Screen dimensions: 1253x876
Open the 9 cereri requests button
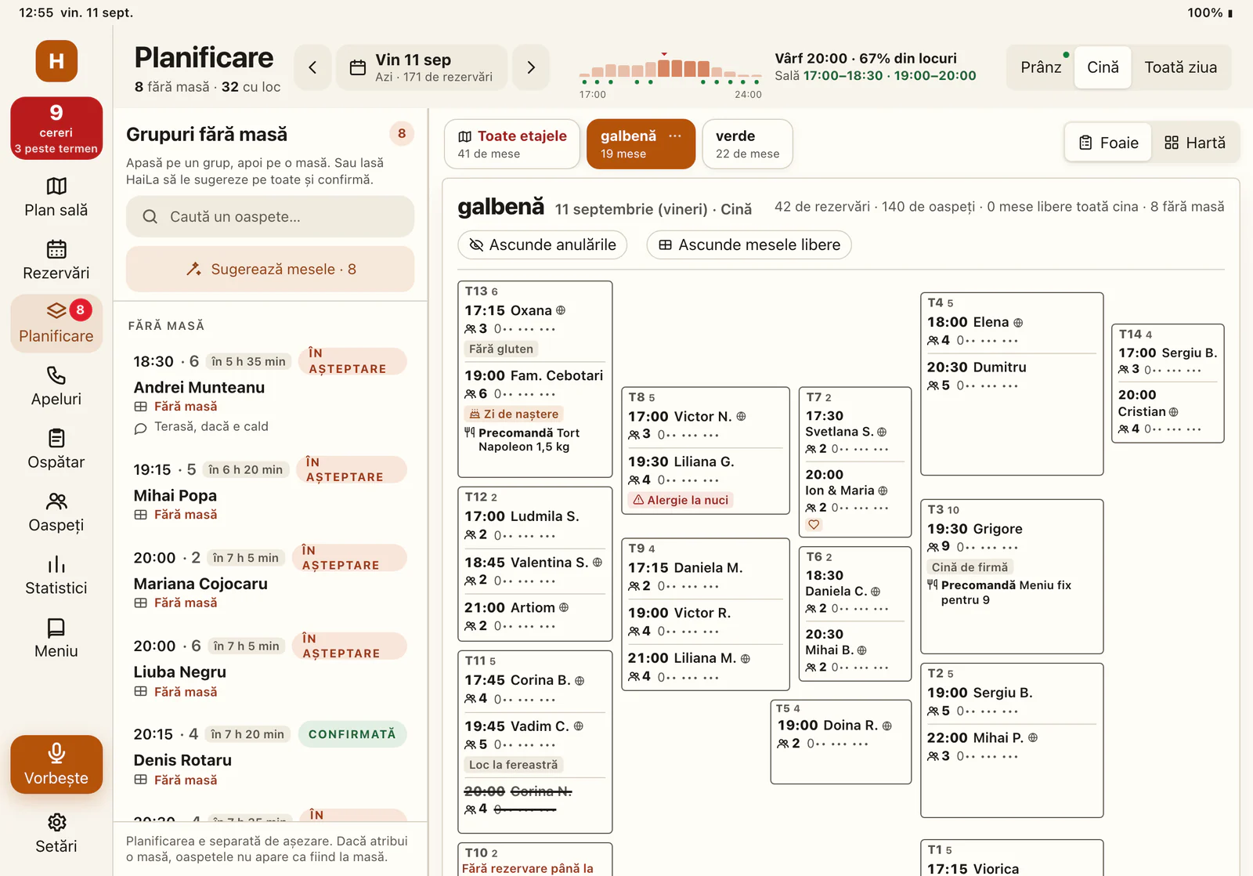(x=56, y=129)
